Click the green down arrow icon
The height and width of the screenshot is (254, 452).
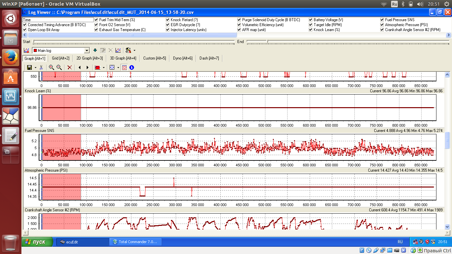[x=95, y=51]
